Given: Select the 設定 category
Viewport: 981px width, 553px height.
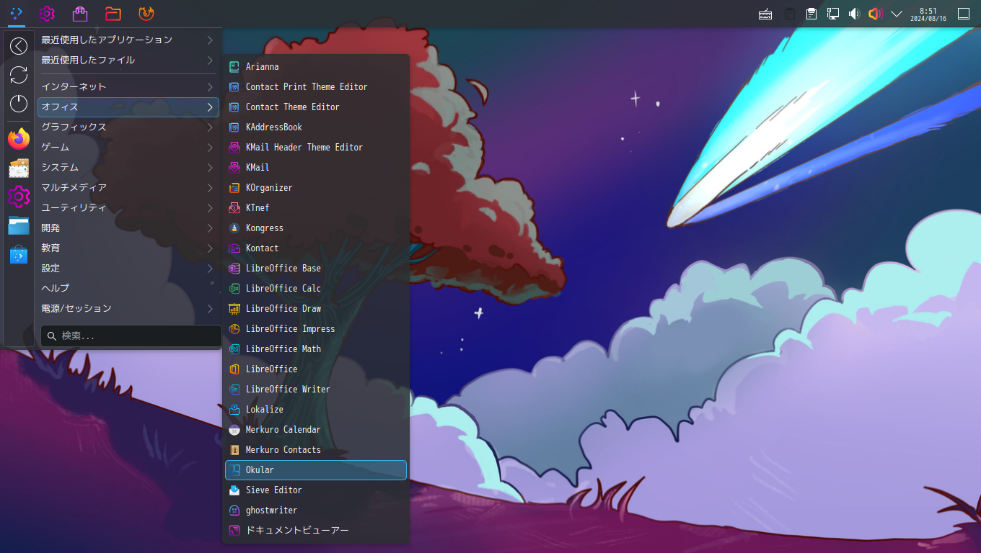Looking at the screenshot, I should [128, 269].
